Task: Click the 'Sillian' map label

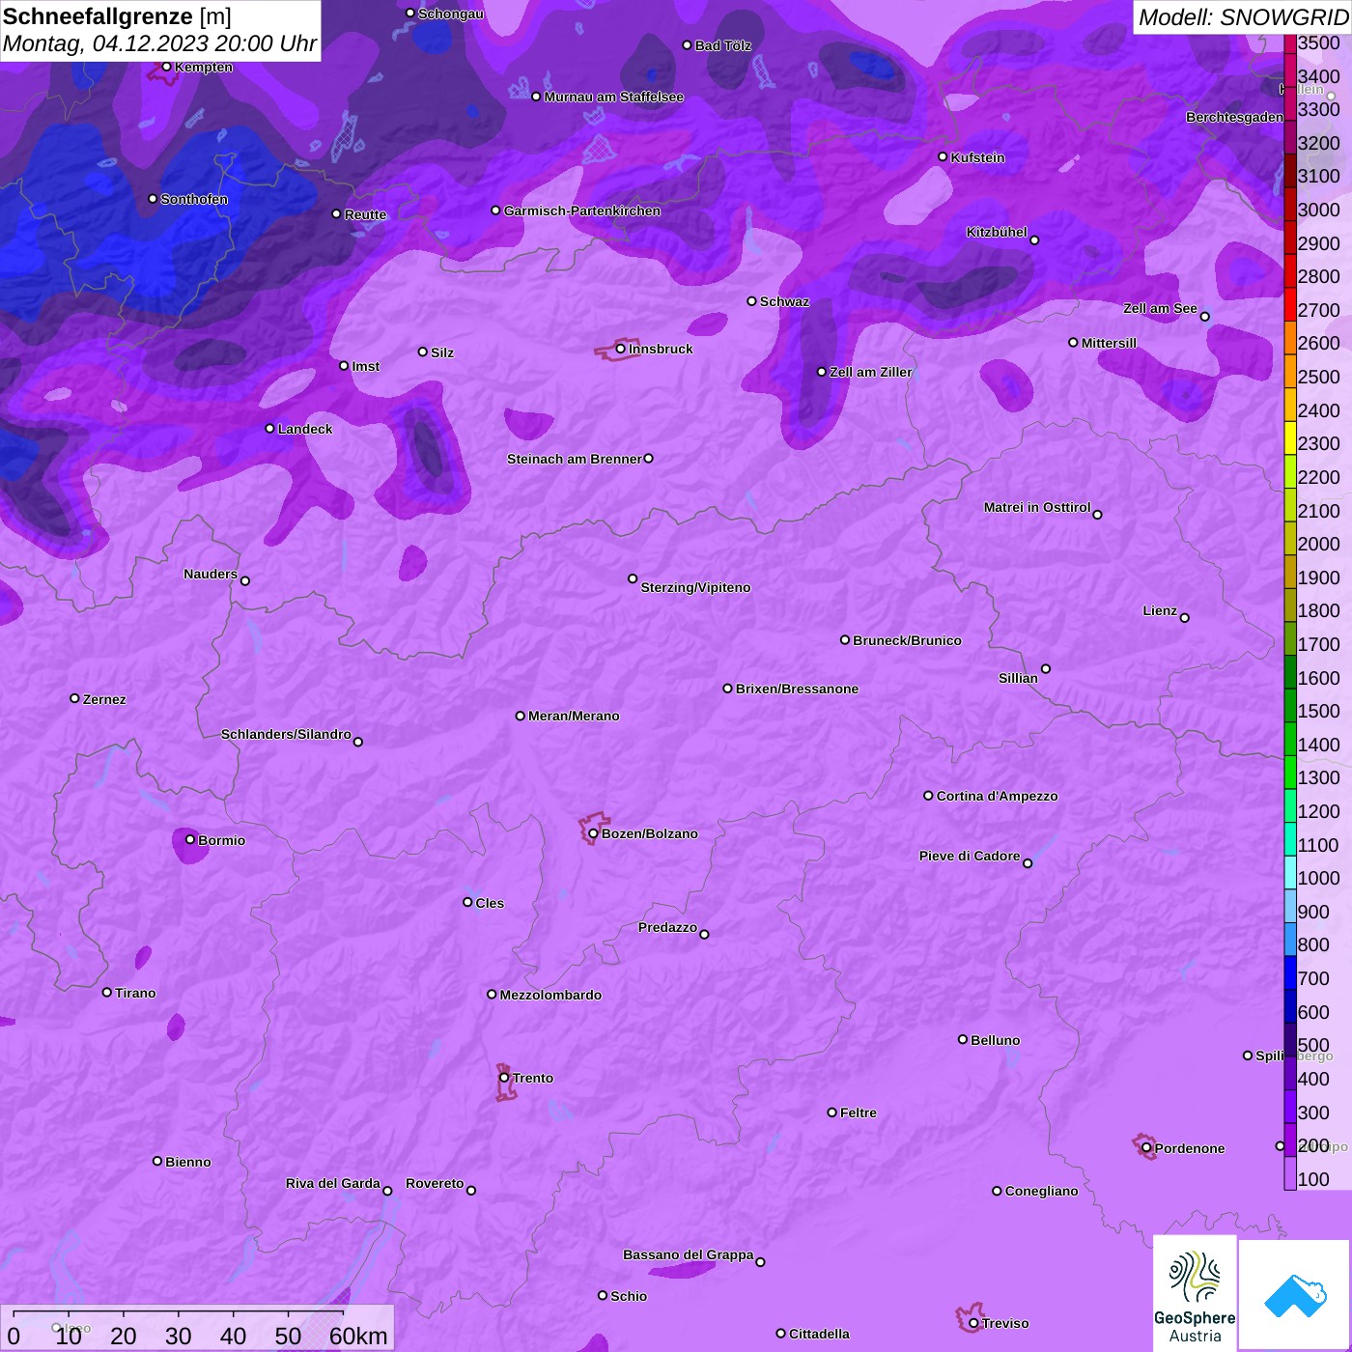Action: [1018, 678]
